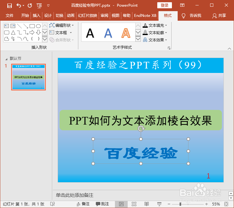Open the 文本效果 dropdown
Screen dimensions: 234x208
(x=155, y=40)
